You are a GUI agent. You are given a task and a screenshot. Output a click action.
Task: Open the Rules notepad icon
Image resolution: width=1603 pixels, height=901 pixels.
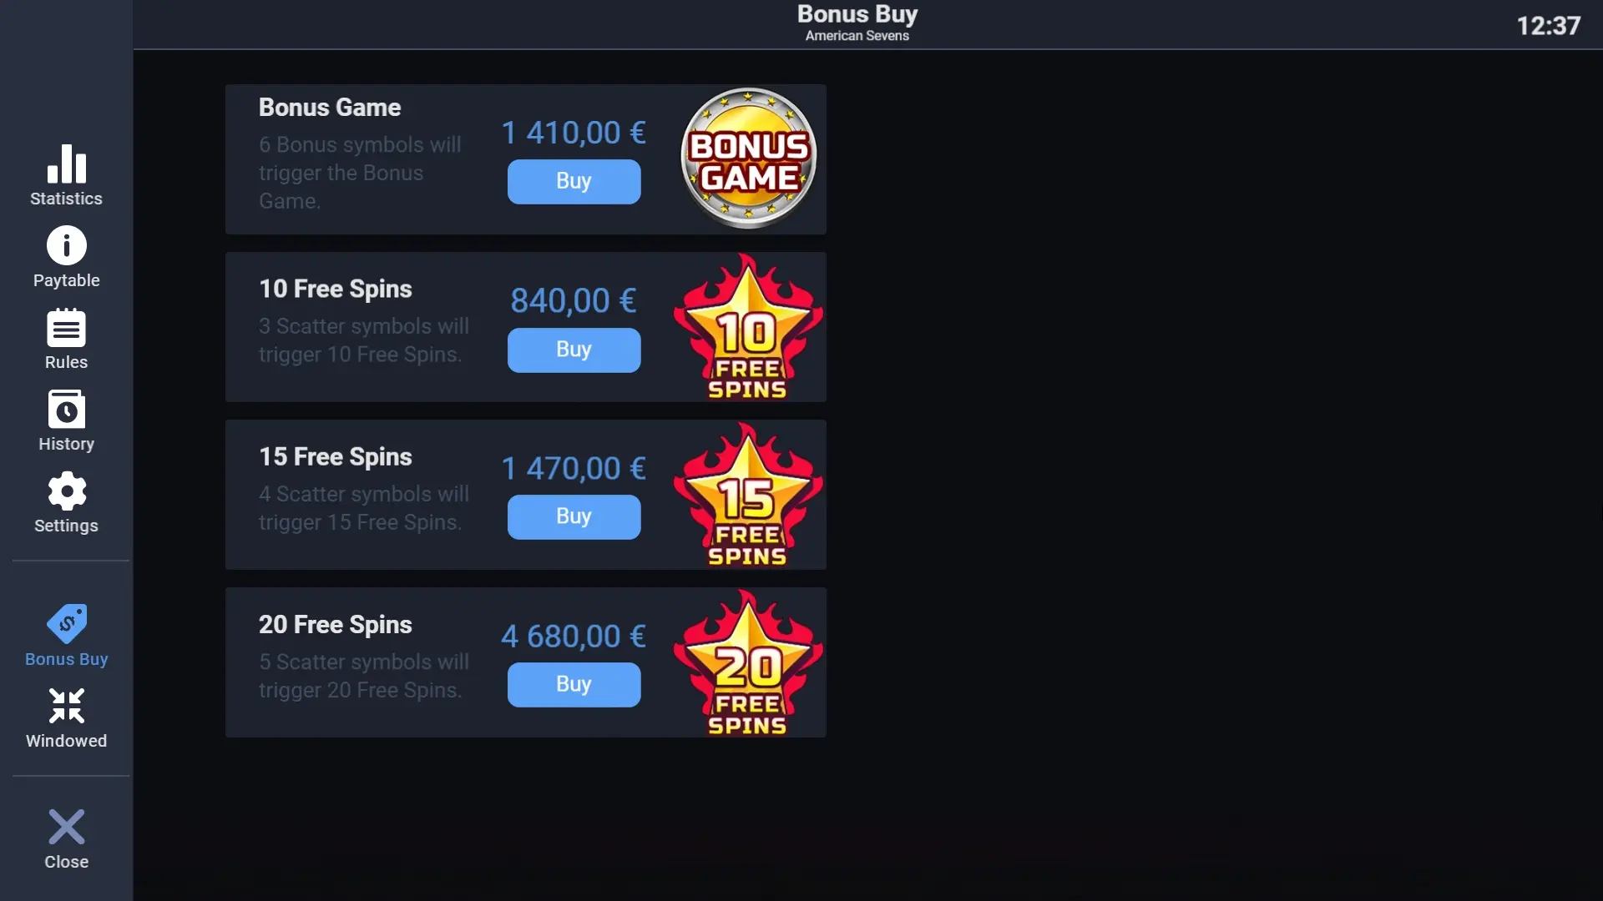67,328
